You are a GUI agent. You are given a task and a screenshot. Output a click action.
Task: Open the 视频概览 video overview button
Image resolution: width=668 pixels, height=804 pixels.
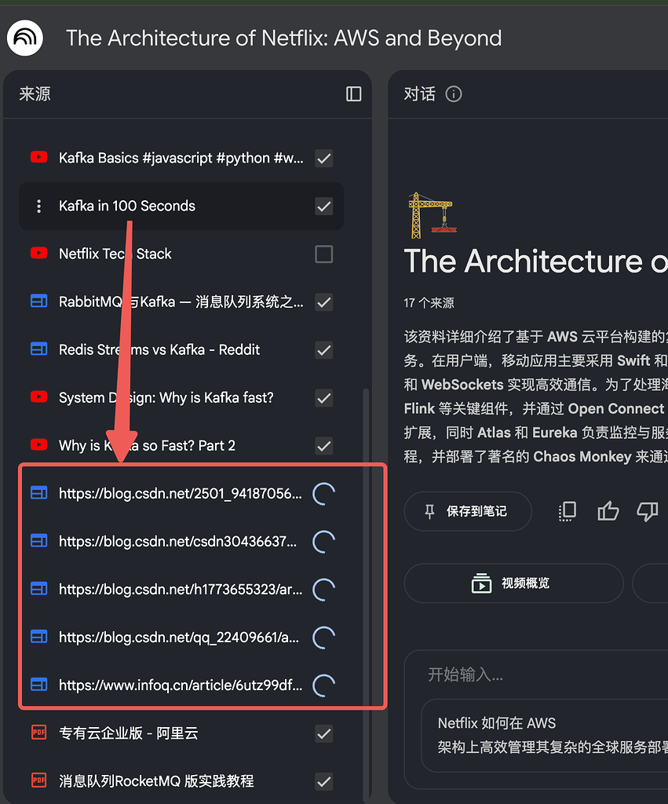pyautogui.click(x=513, y=583)
